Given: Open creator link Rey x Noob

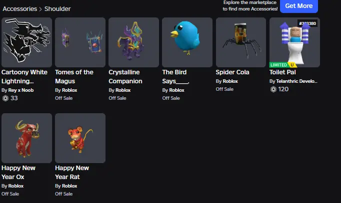Looking at the screenshot, I should pos(21,90).
